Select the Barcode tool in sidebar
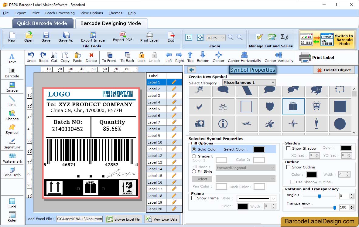 coord(12,73)
